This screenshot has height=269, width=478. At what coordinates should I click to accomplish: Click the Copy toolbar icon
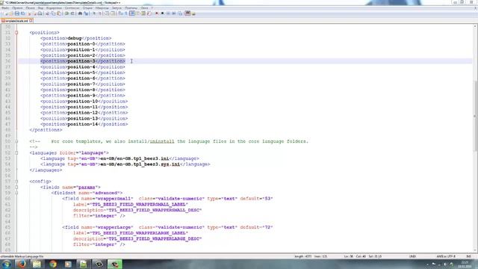[53, 13]
